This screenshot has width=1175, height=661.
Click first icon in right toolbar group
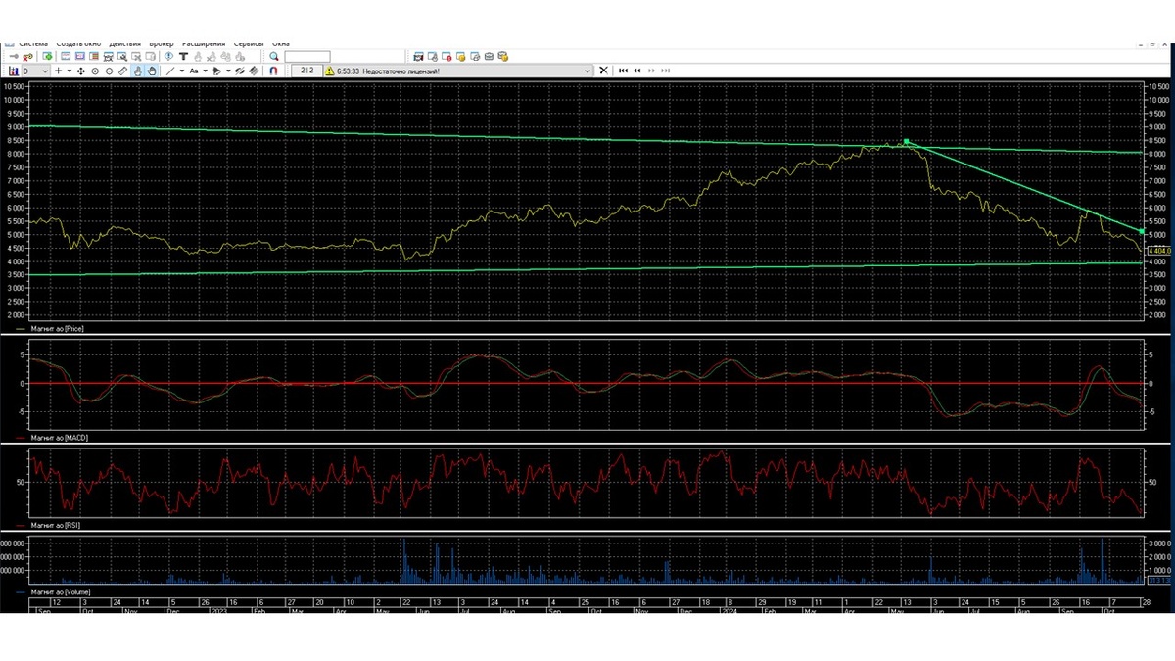click(x=418, y=56)
